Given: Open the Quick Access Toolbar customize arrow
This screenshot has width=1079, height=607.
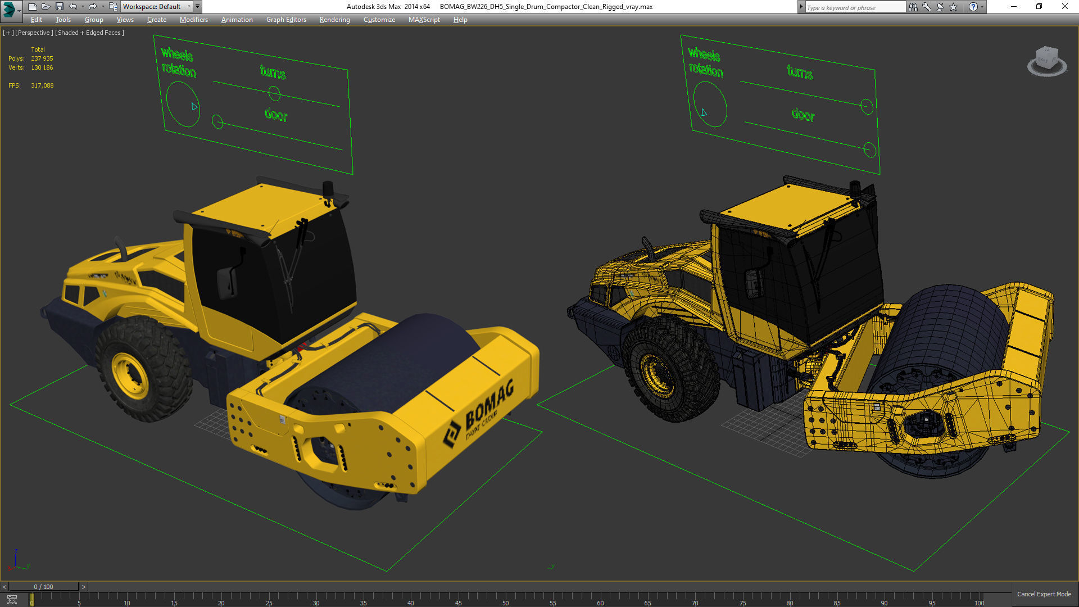Looking at the screenshot, I should (197, 7).
